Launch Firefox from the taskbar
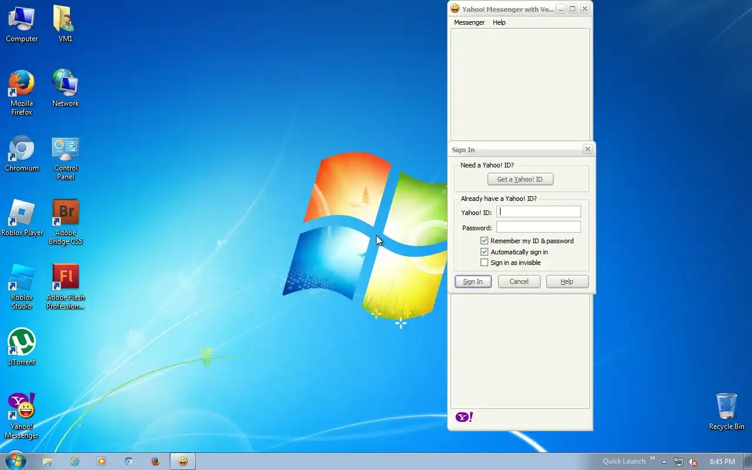Image resolution: width=752 pixels, height=470 pixels. point(156,462)
